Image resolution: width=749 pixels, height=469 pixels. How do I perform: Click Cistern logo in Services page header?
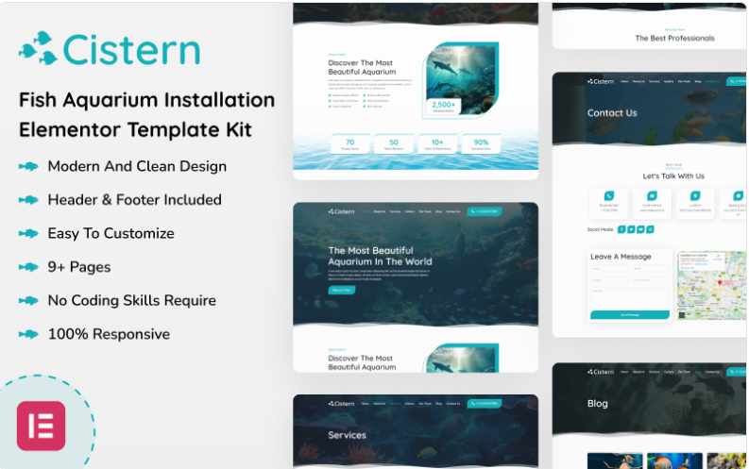click(342, 404)
